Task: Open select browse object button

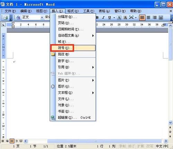Action: tap(170, 132)
